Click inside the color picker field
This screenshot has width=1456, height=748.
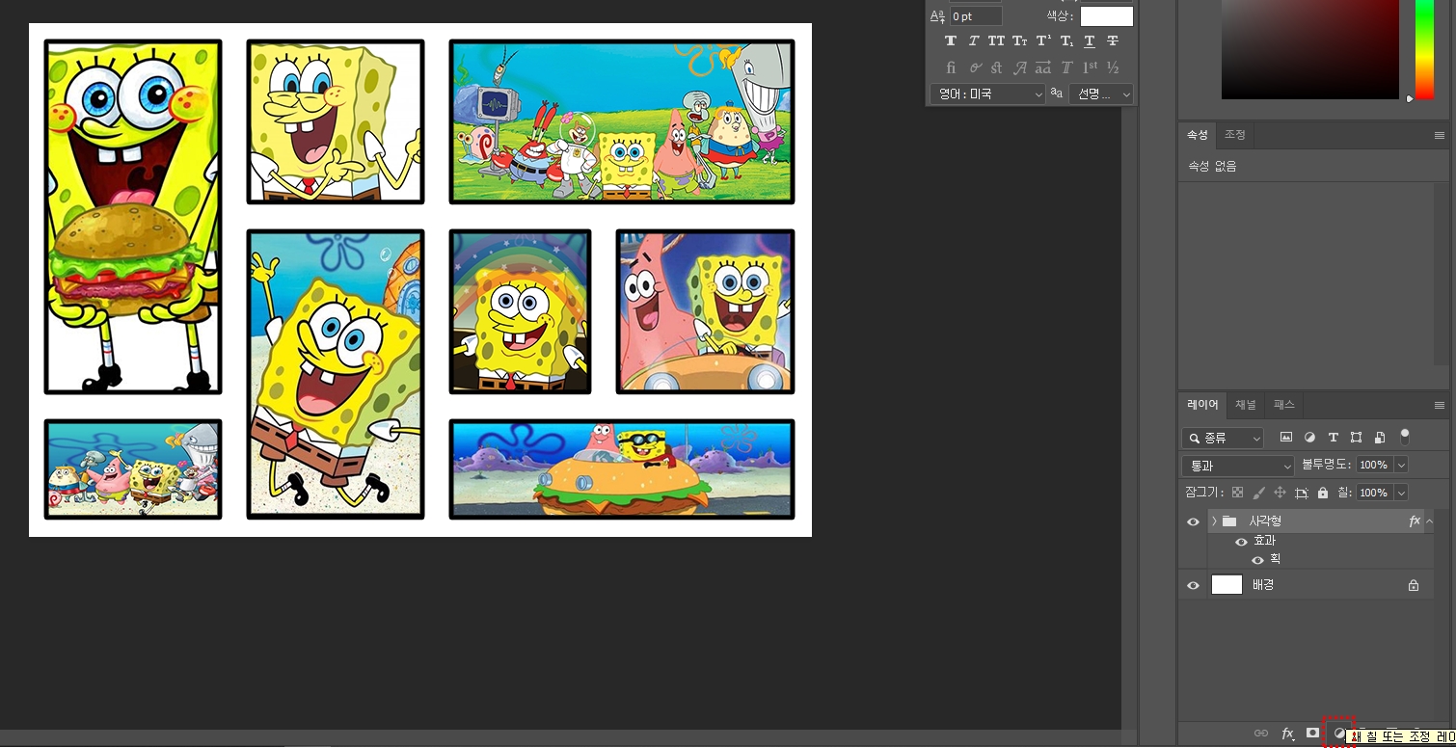1309,49
